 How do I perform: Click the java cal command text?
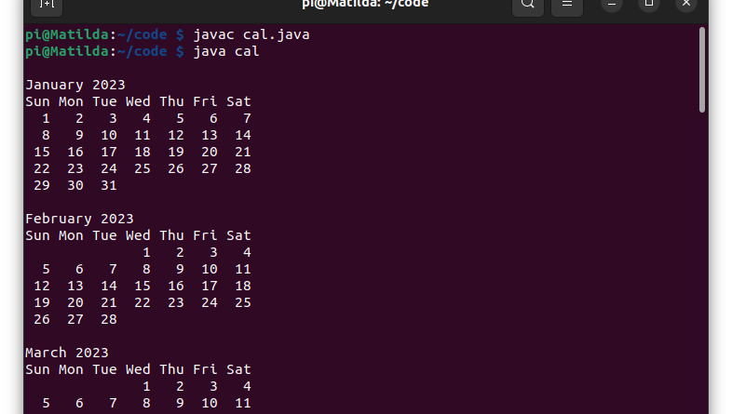tap(226, 52)
